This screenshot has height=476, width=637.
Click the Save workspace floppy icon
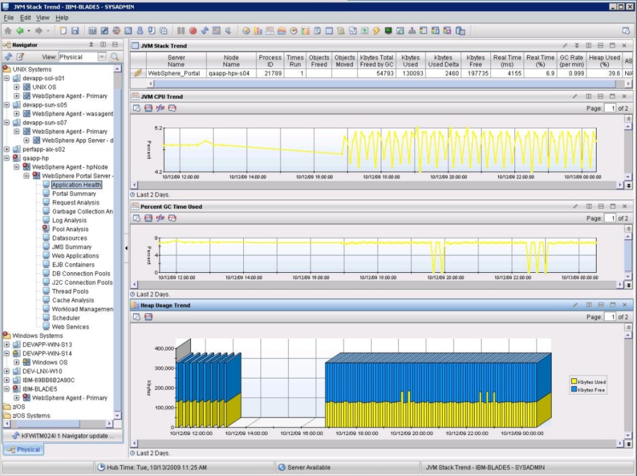tap(75, 30)
